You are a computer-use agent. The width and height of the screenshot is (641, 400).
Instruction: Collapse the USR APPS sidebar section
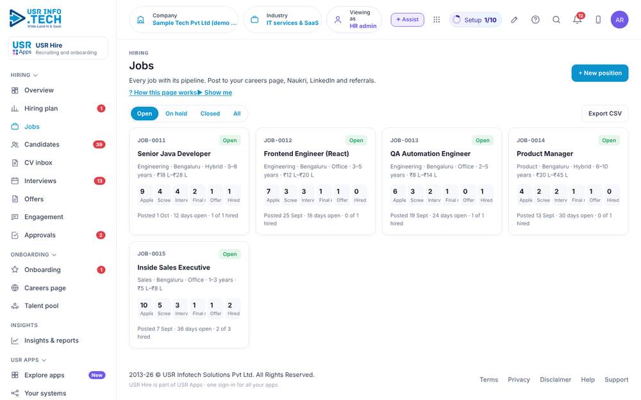pos(29,360)
